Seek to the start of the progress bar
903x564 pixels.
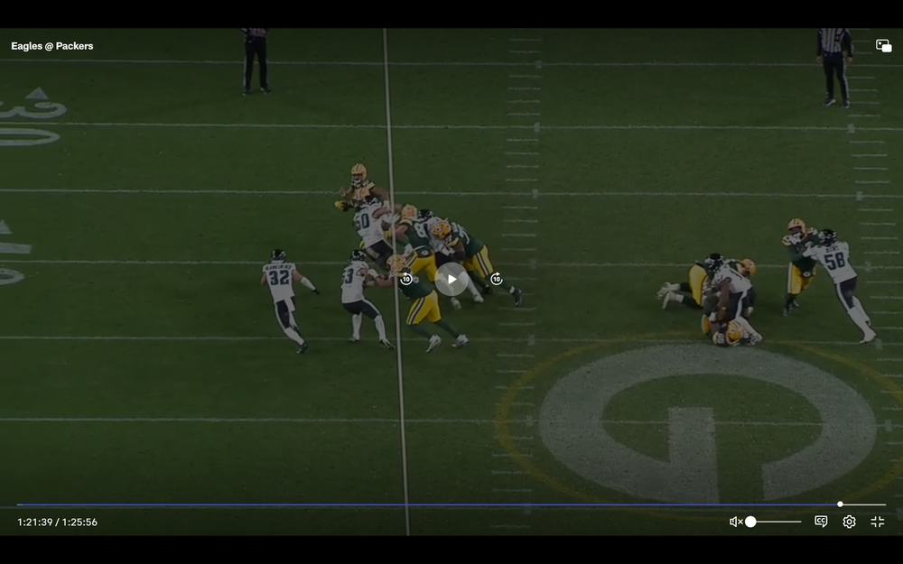[18, 504]
